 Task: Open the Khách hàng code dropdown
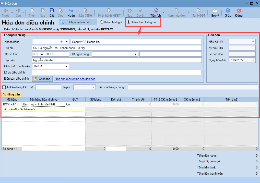tap(66, 42)
